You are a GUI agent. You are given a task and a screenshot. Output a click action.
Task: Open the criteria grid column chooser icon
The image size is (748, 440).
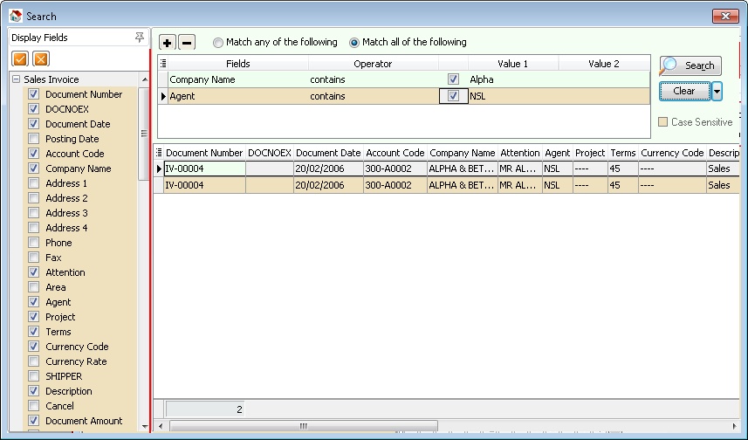coord(163,64)
